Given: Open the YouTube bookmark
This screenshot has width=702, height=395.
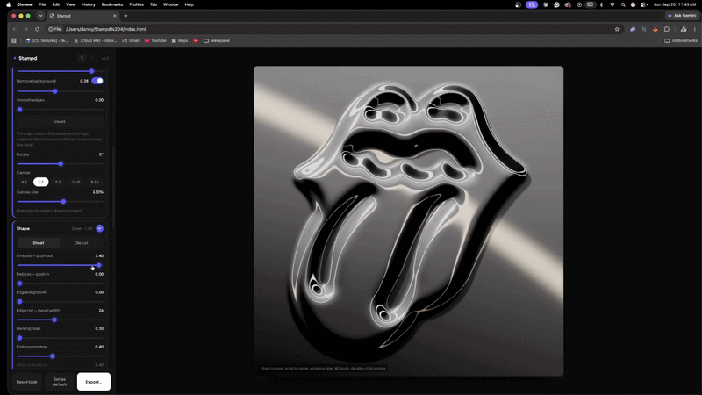Looking at the screenshot, I should [155, 40].
